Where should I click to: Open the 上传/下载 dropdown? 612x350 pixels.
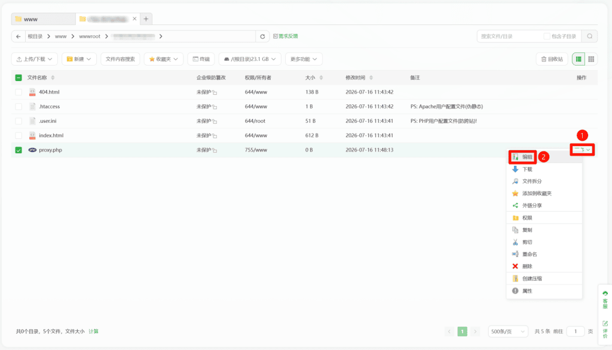tap(34, 59)
